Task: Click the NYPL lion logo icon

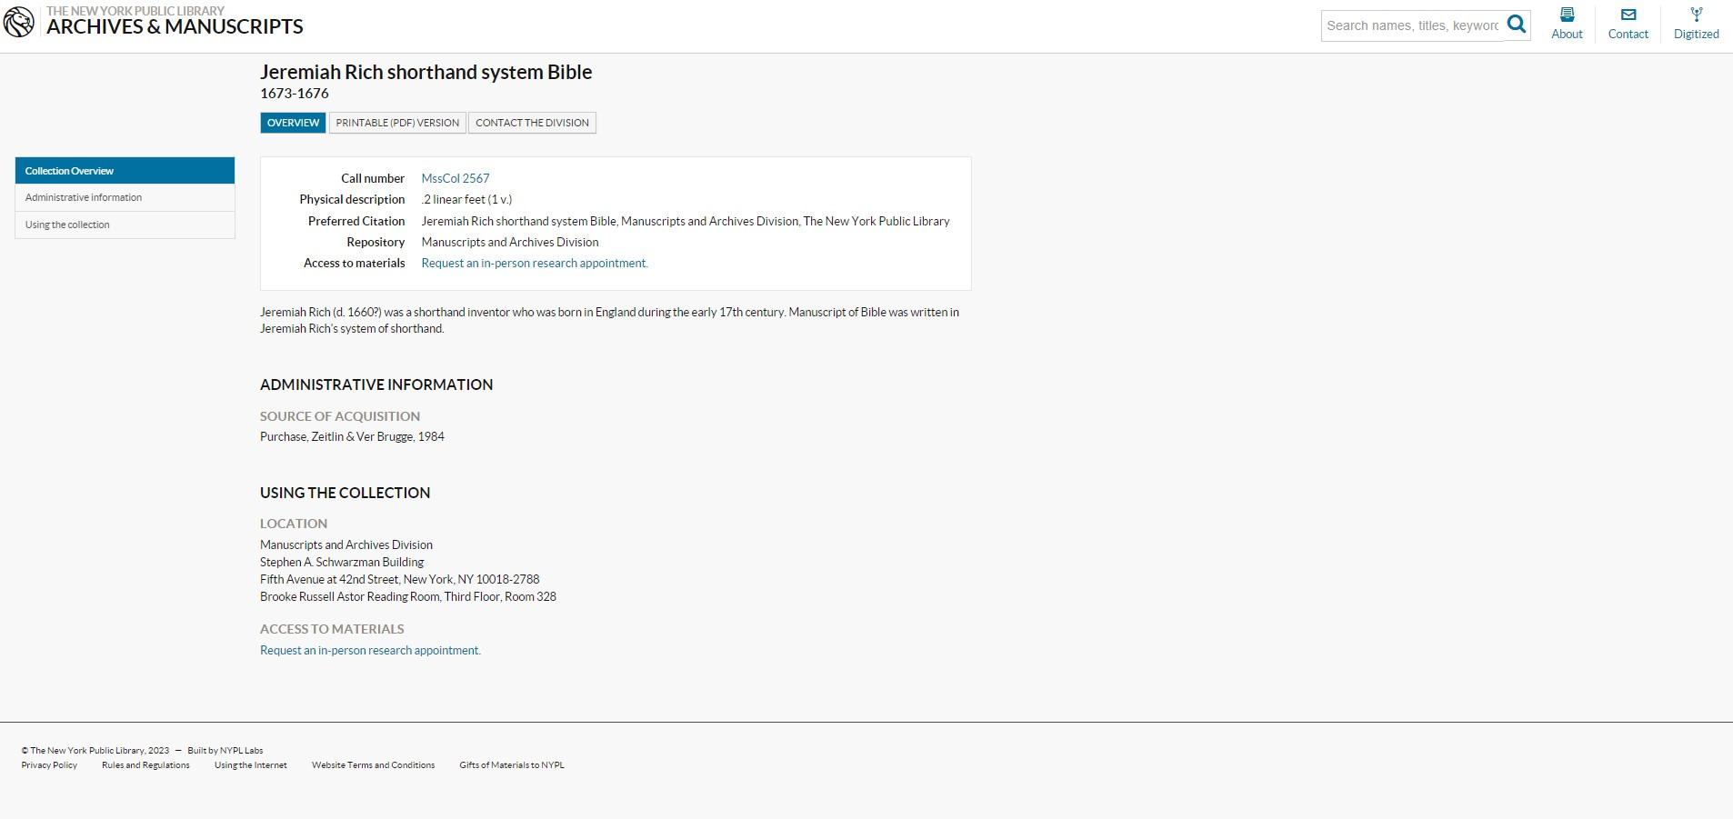Action: [x=19, y=22]
